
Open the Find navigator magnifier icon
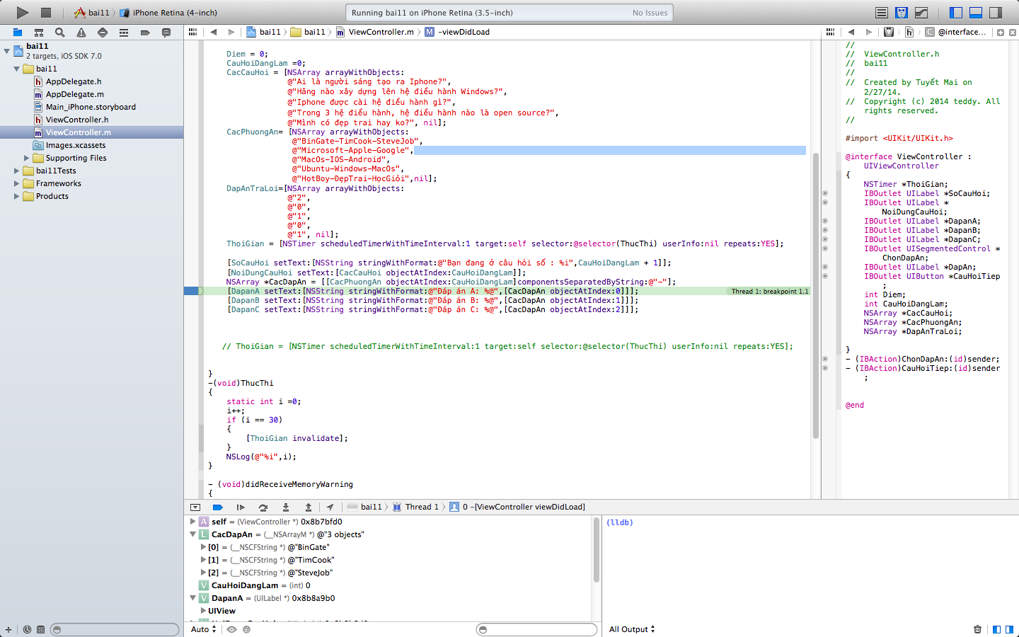pyautogui.click(x=60, y=33)
